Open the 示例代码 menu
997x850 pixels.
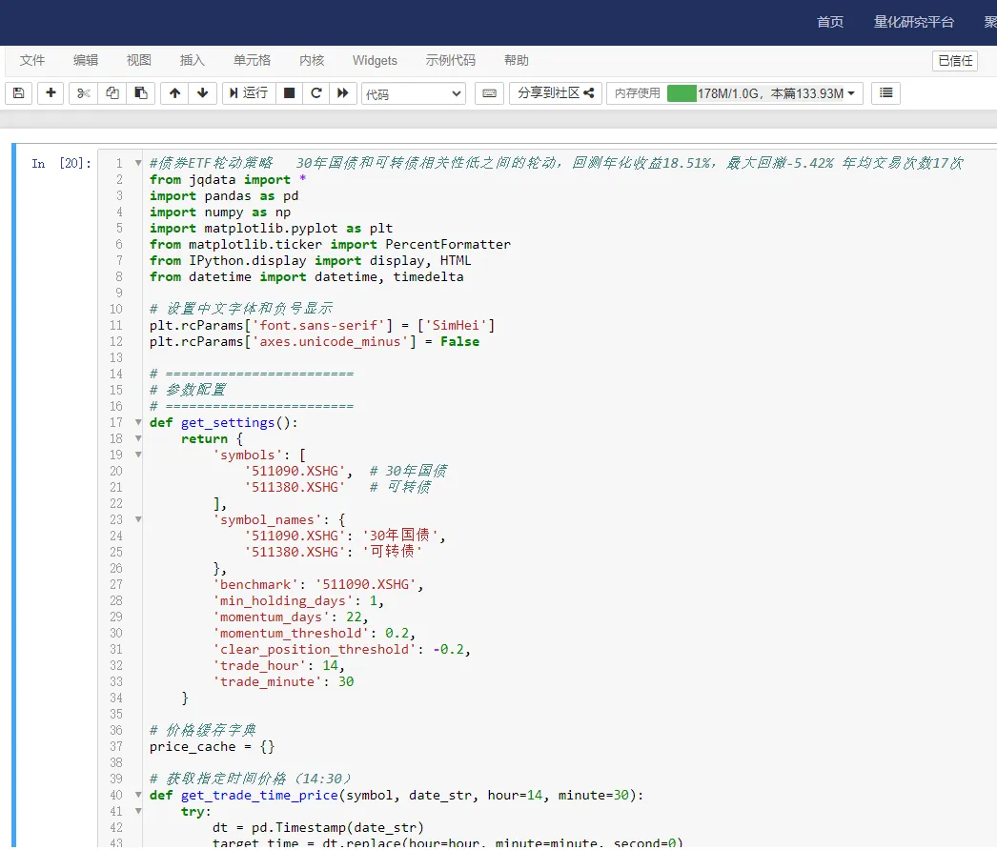tap(451, 60)
